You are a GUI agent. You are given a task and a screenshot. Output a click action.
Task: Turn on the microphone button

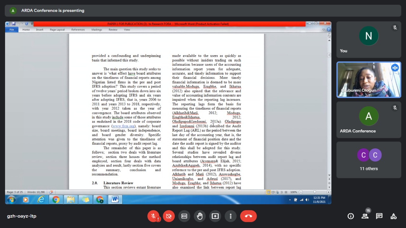click(x=153, y=216)
